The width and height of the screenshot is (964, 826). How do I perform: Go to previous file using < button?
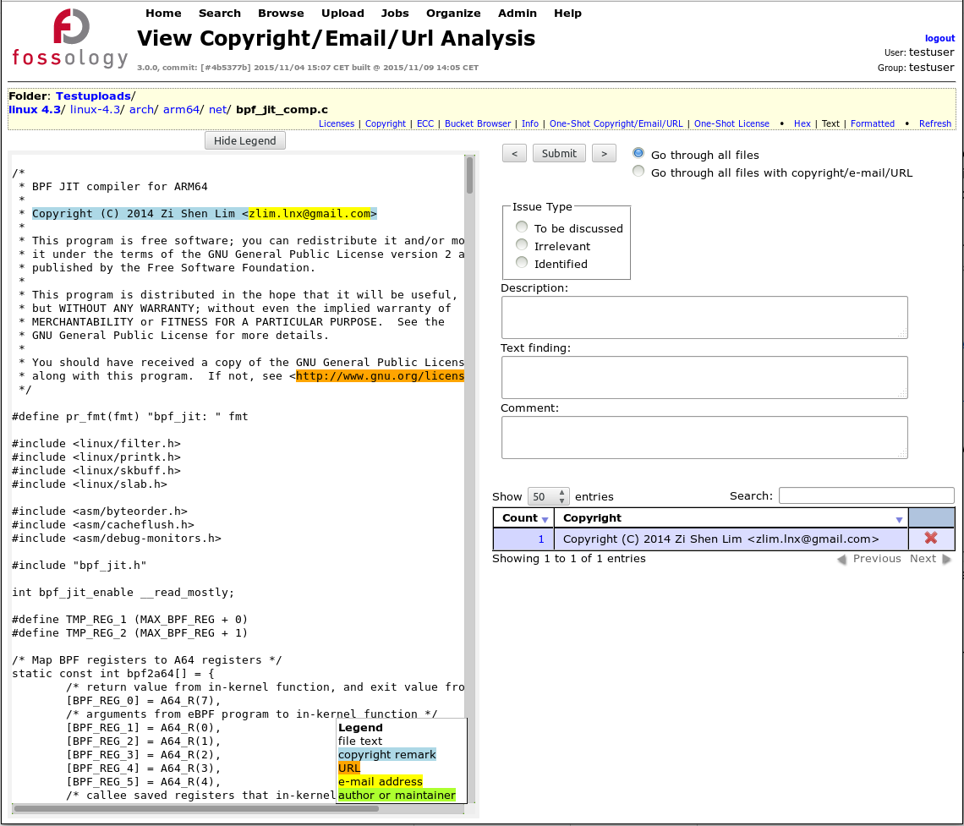click(x=515, y=153)
